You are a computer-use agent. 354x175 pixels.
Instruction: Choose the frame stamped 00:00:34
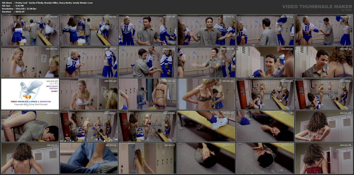324,62
